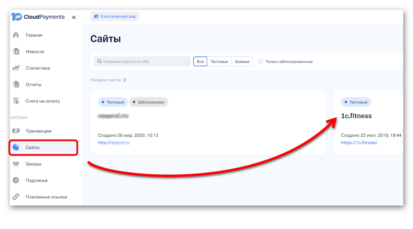413x229 pixels.
Task: Select Сайты in the sidebar
Action: coord(43,147)
